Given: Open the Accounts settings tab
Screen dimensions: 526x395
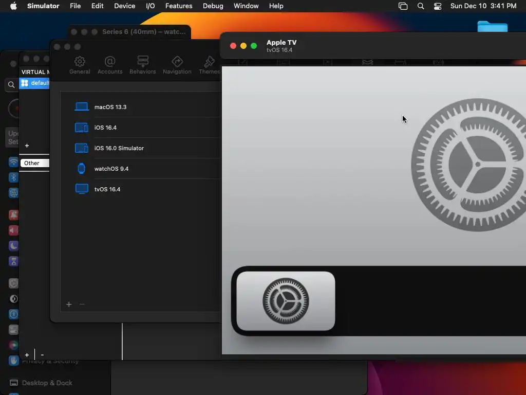Looking at the screenshot, I should point(110,65).
